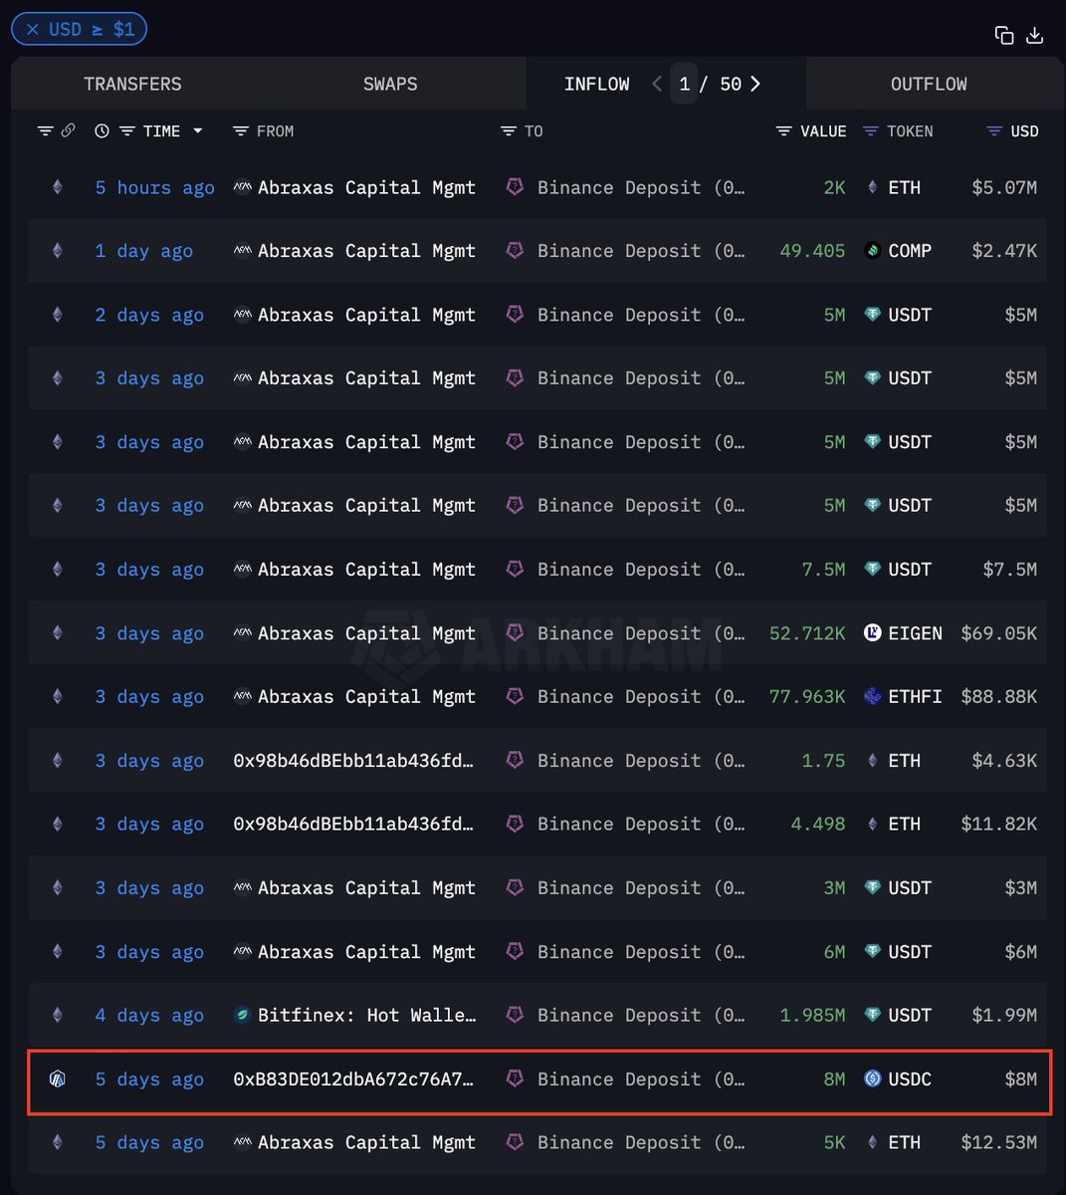
Task: Open the OUTFLOW tab
Action: [x=929, y=84]
